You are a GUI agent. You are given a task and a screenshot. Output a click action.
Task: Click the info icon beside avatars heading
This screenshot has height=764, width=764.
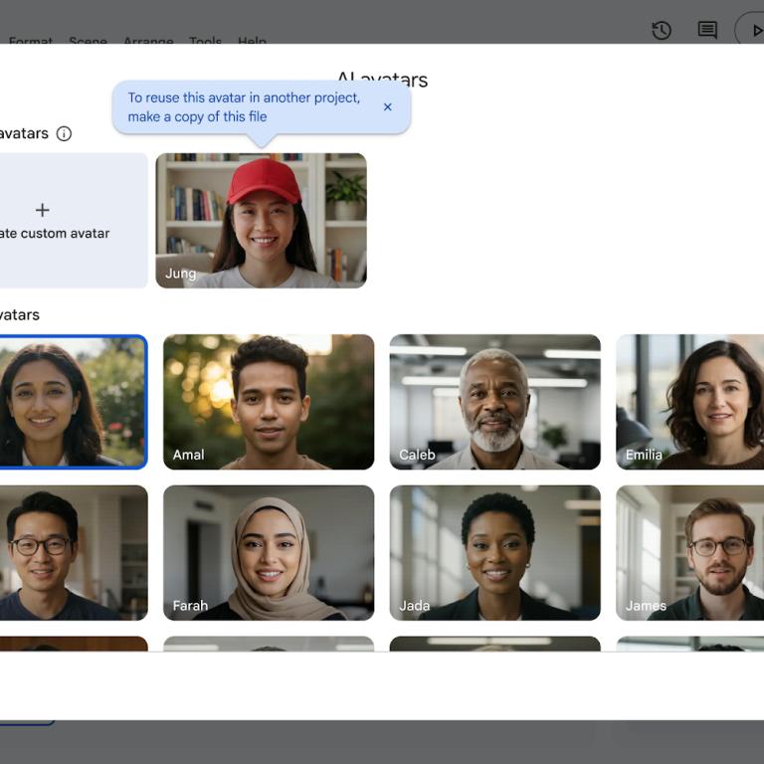coord(65,133)
